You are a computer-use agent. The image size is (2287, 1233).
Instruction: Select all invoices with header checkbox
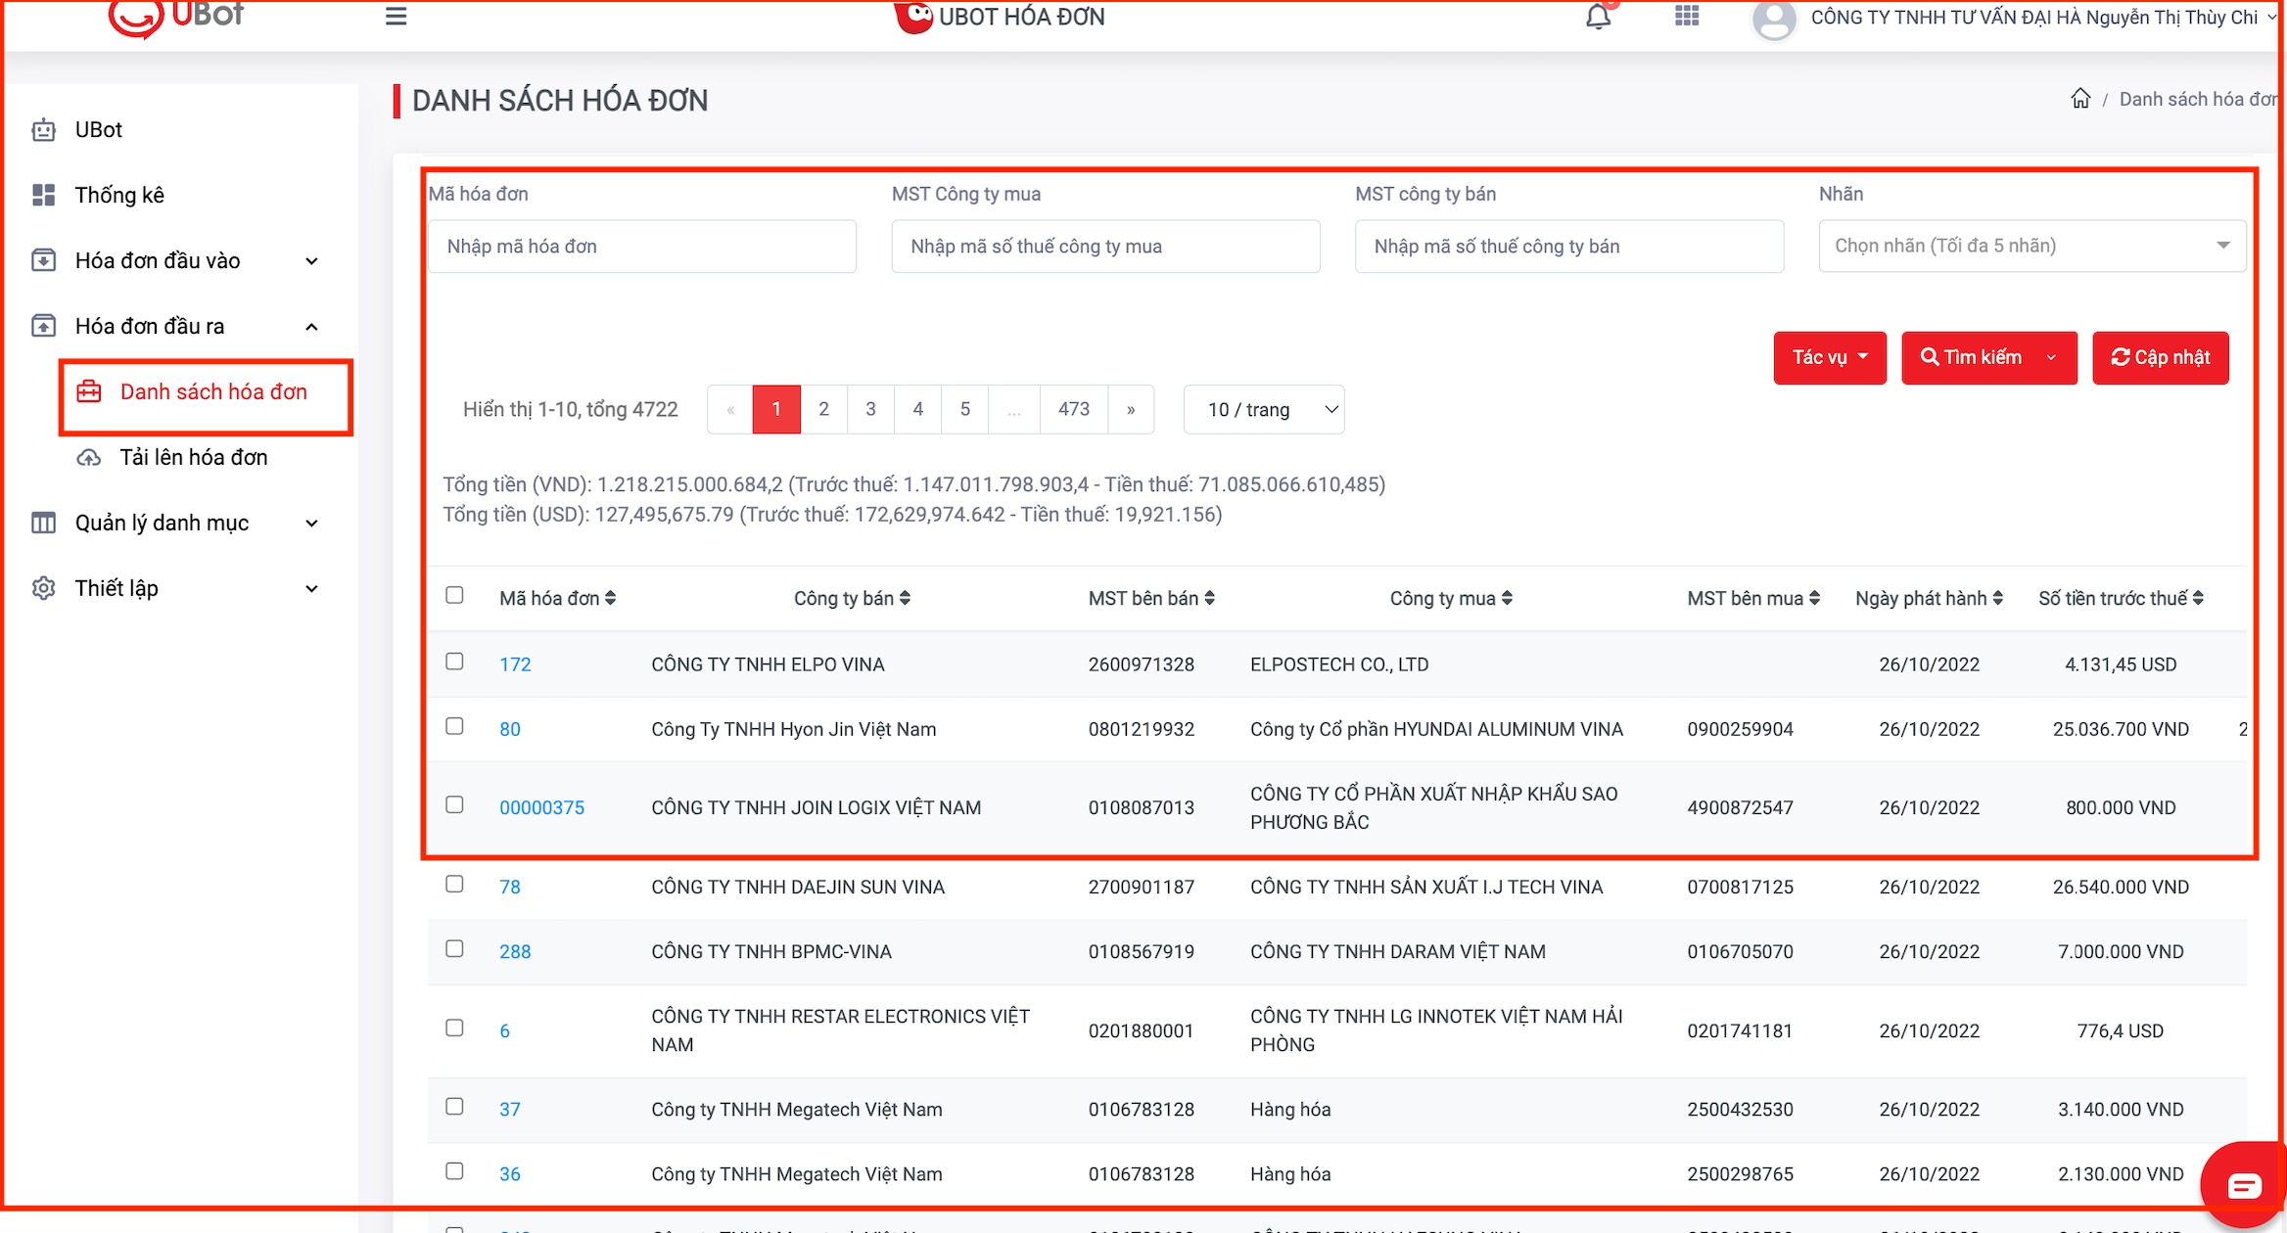coord(454,595)
